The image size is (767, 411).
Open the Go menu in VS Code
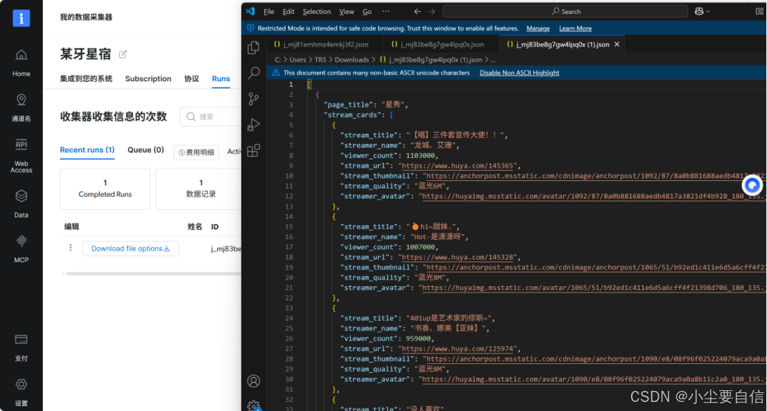coord(367,12)
